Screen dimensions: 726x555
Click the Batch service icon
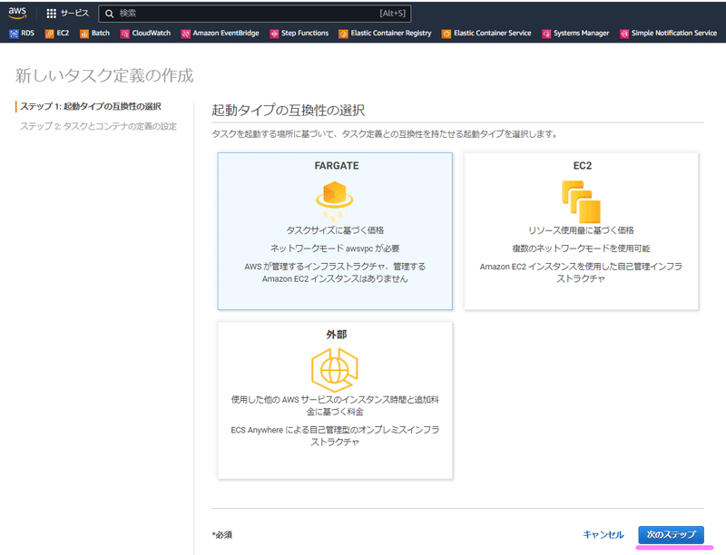coord(84,34)
